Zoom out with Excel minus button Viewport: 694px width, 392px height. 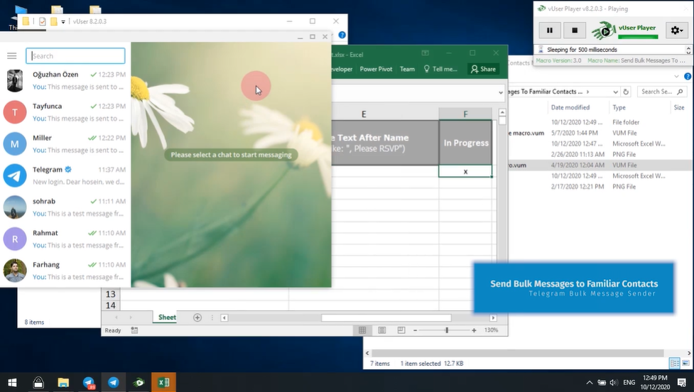415,330
